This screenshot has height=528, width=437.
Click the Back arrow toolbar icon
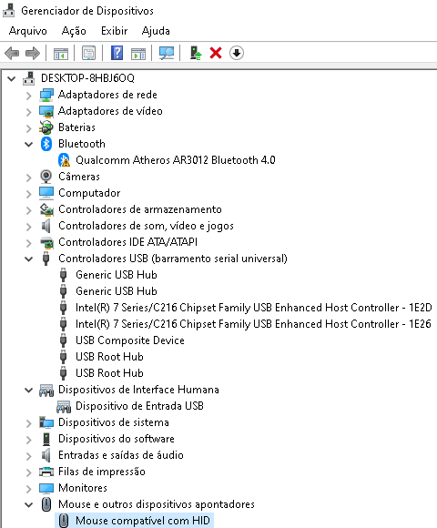pyautogui.click(x=12, y=53)
